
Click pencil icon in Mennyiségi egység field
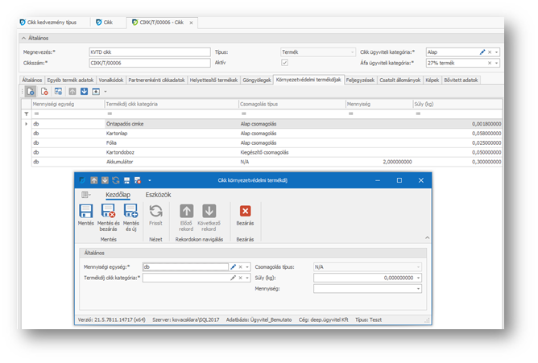tap(233, 266)
